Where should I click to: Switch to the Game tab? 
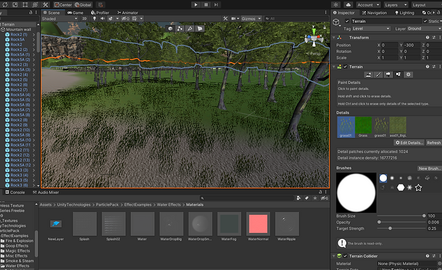point(75,13)
